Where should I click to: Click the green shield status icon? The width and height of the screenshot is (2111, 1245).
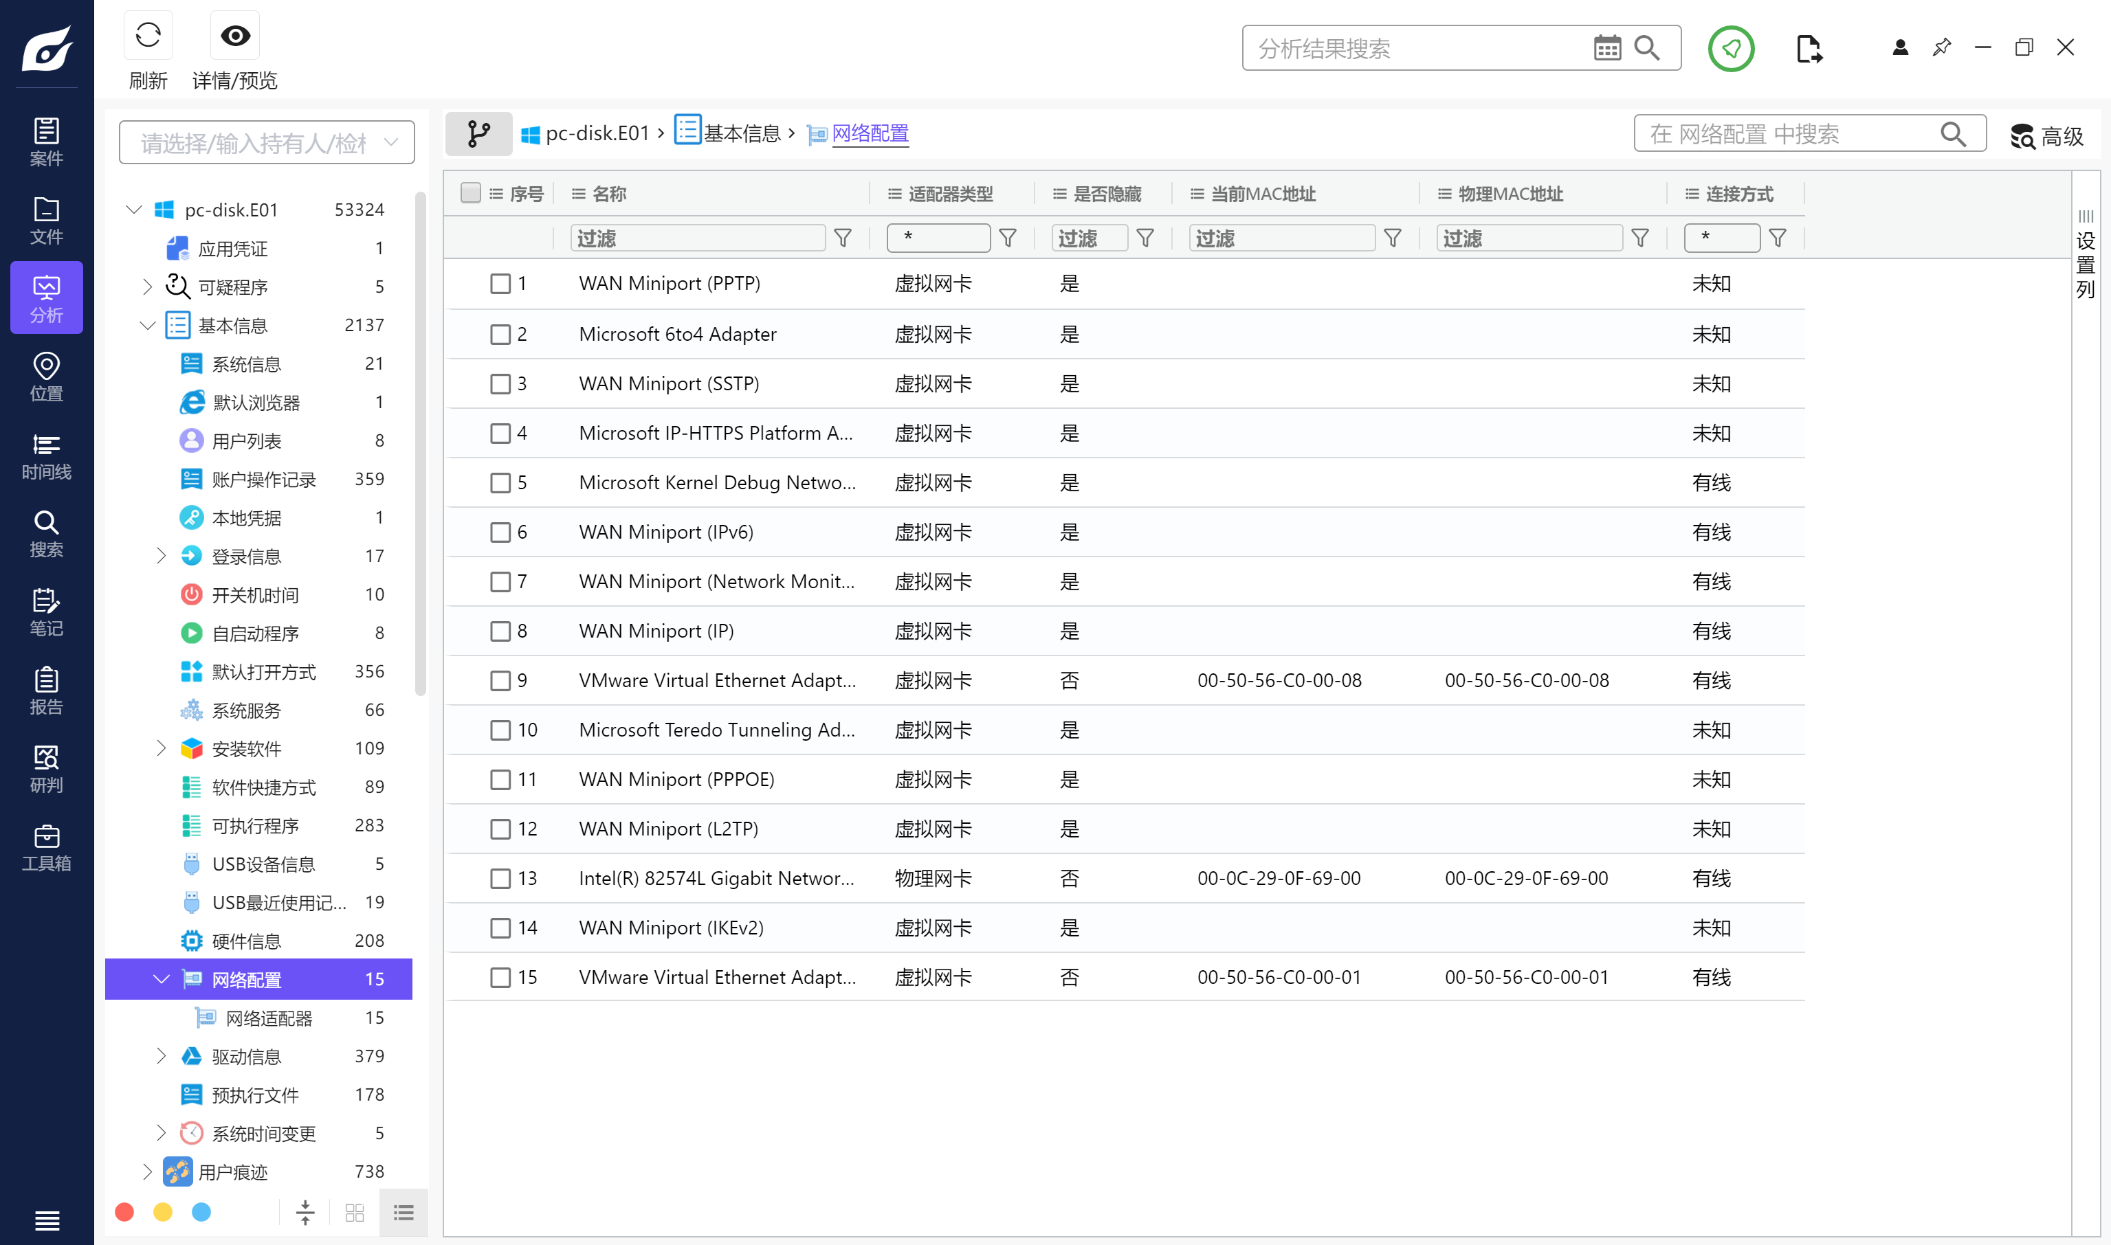tap(1731, 49)
